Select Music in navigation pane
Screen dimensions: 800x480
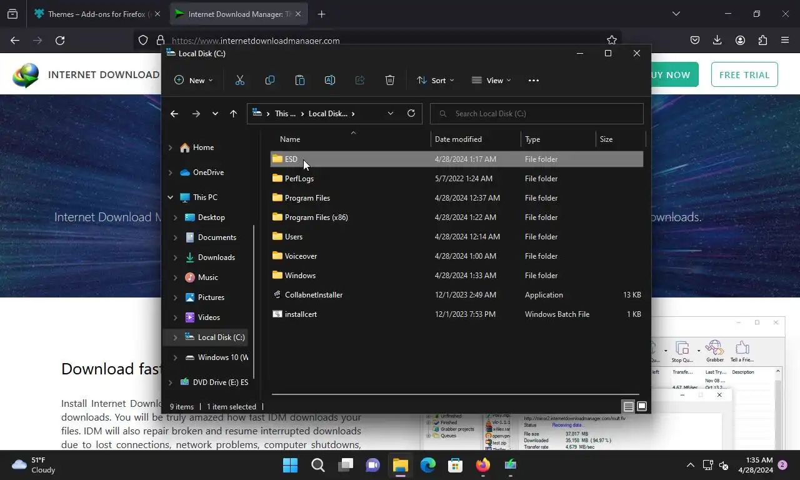tap(207, 277)
